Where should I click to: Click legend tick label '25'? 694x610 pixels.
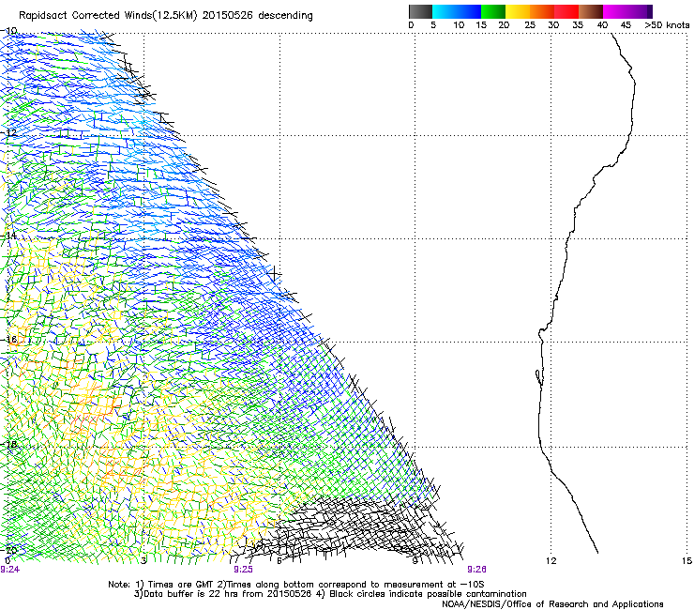530,25
